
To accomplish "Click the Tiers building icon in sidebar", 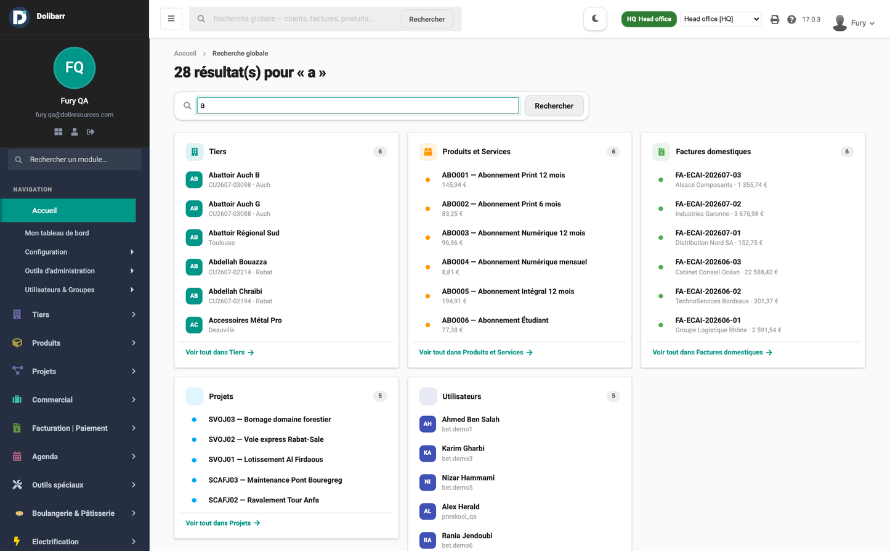I will (17, 314).
